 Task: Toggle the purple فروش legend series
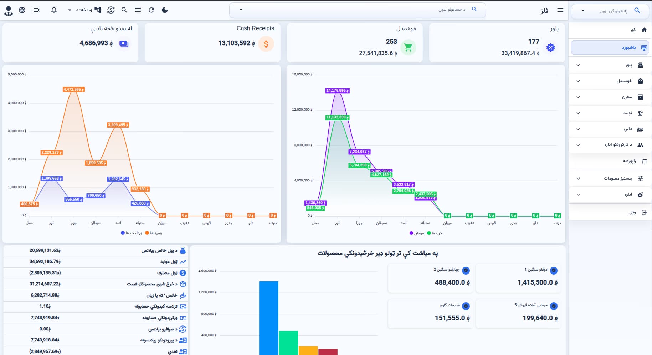417,233
